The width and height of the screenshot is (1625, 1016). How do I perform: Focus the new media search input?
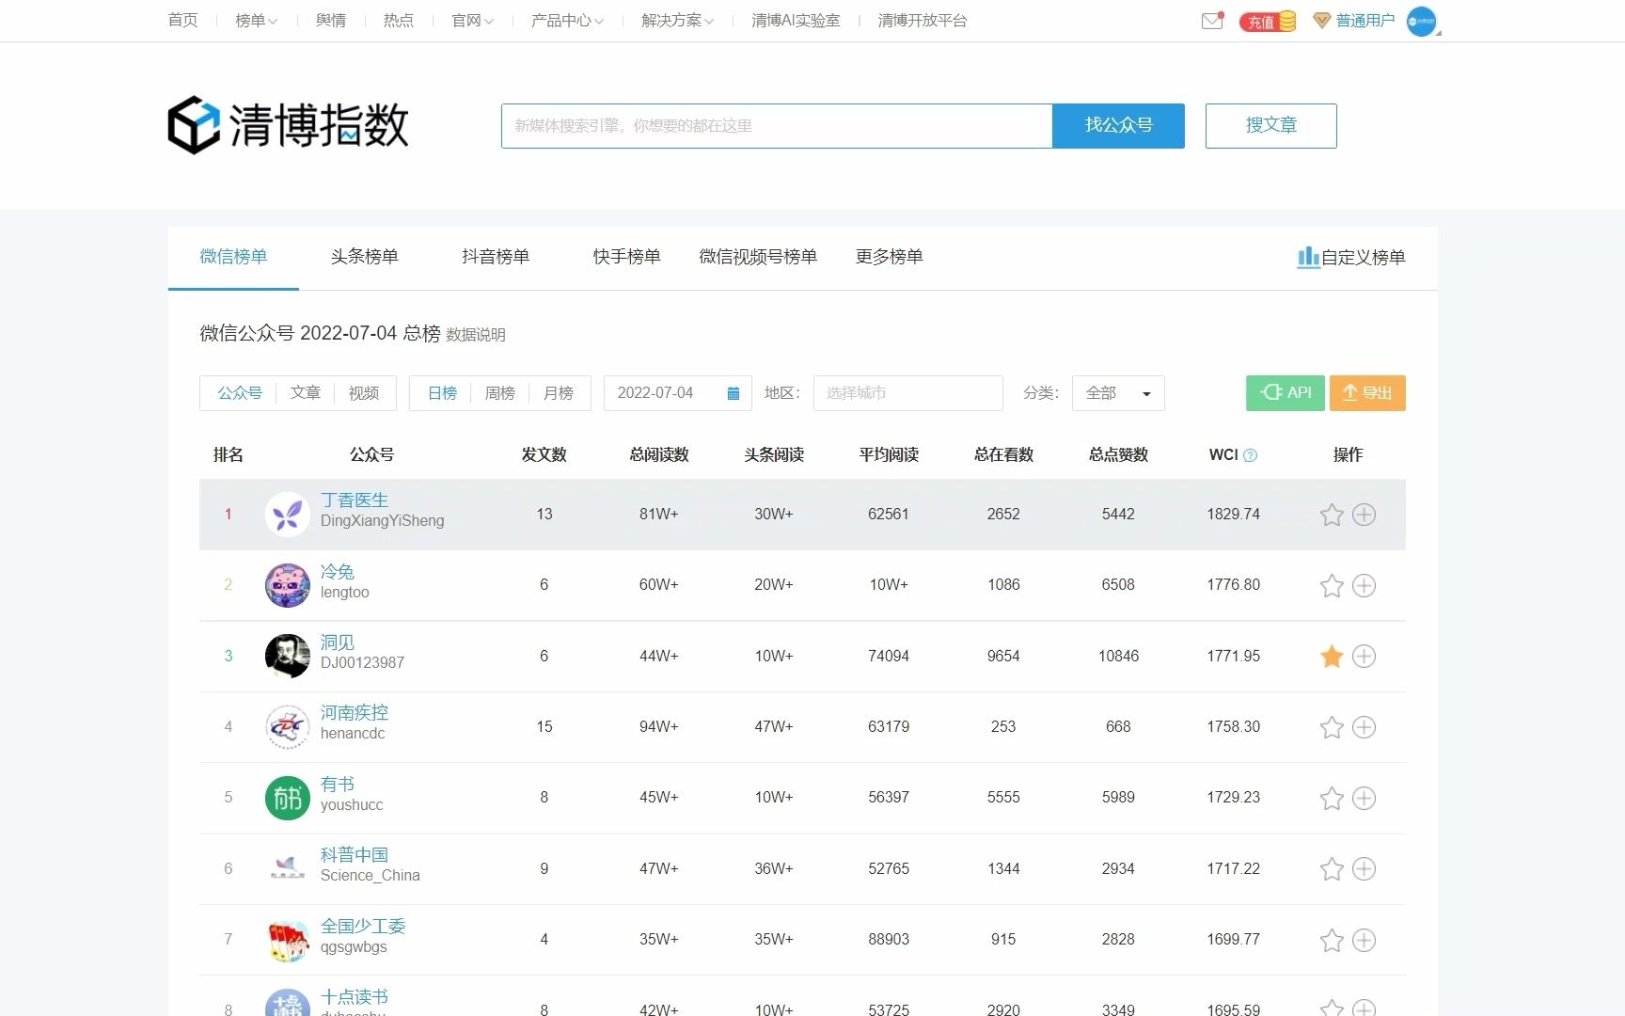[777, 126]
